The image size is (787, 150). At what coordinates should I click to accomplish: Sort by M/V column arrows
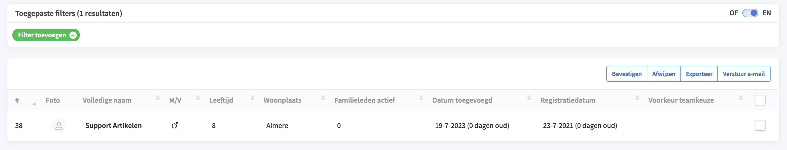198,98
